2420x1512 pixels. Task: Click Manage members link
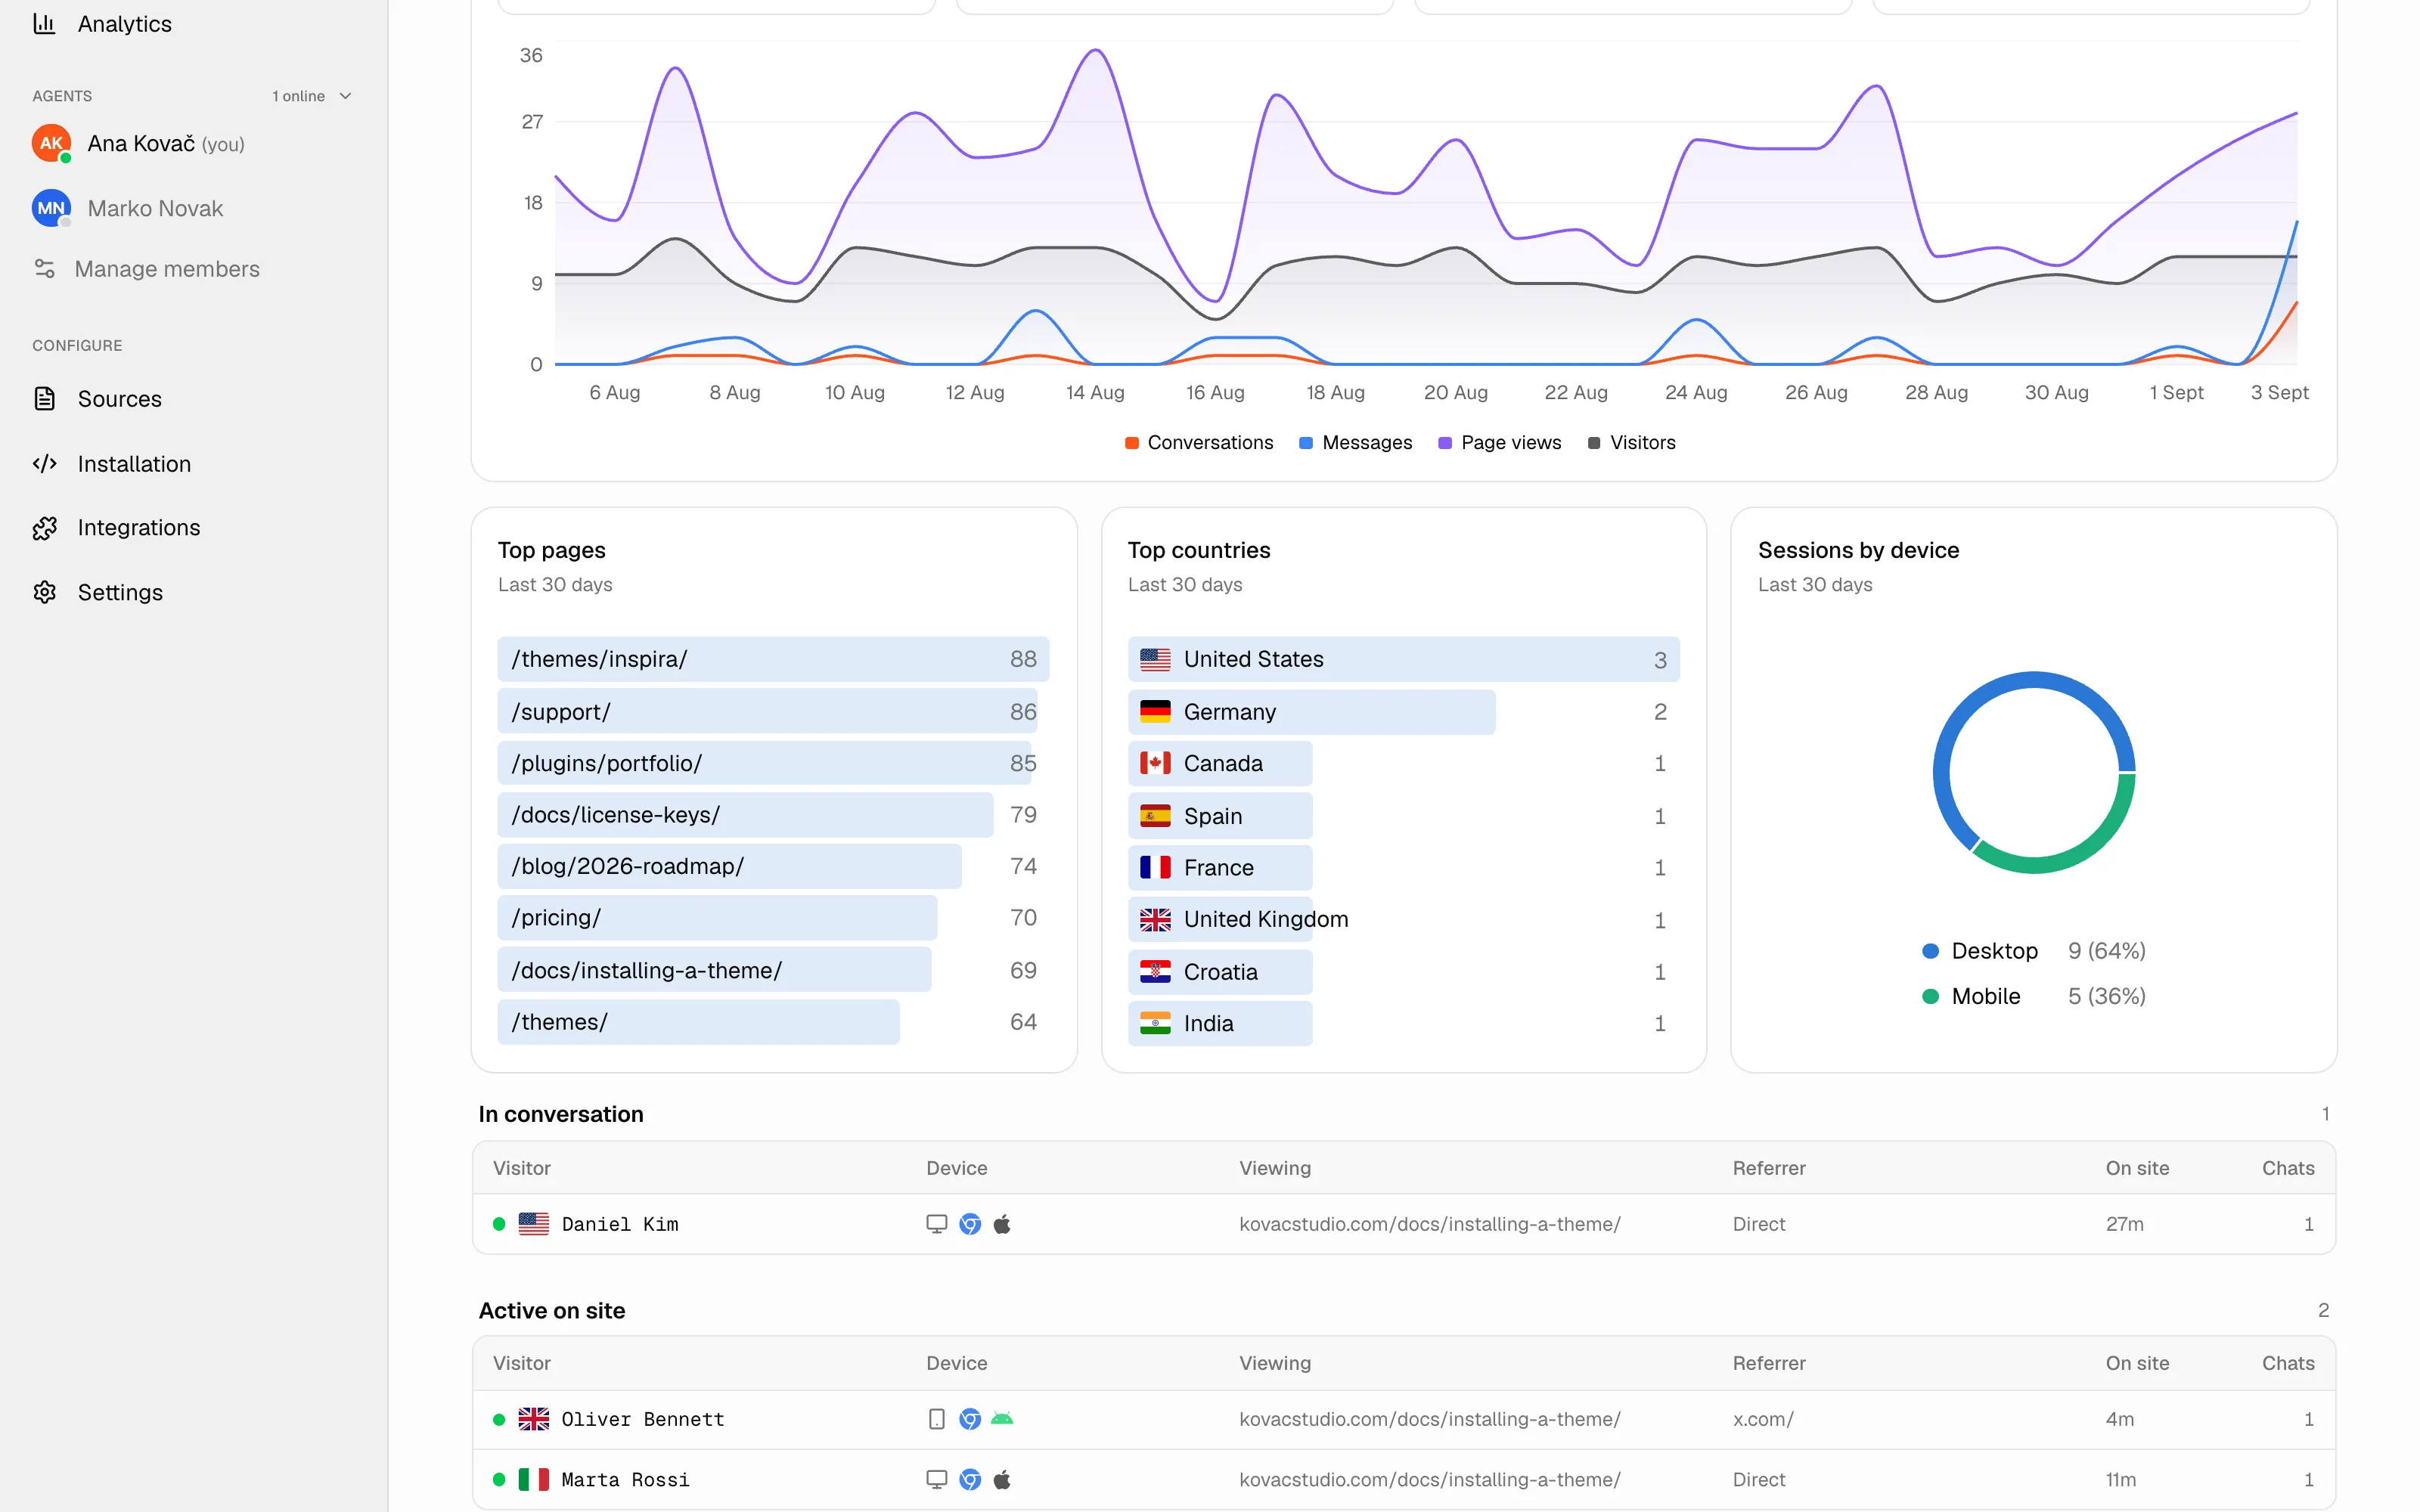coord(167,269)
